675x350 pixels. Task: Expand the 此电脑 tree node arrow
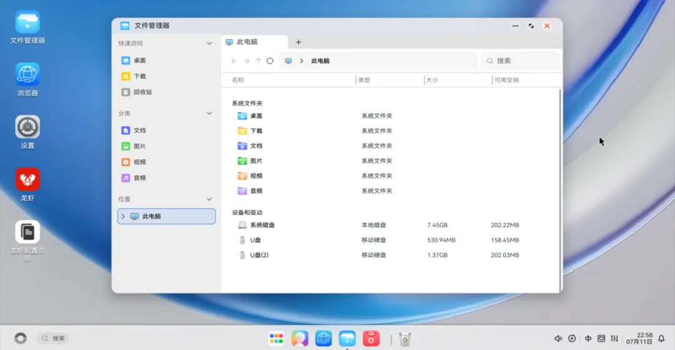pyautogui.click(x=123, y=216)
